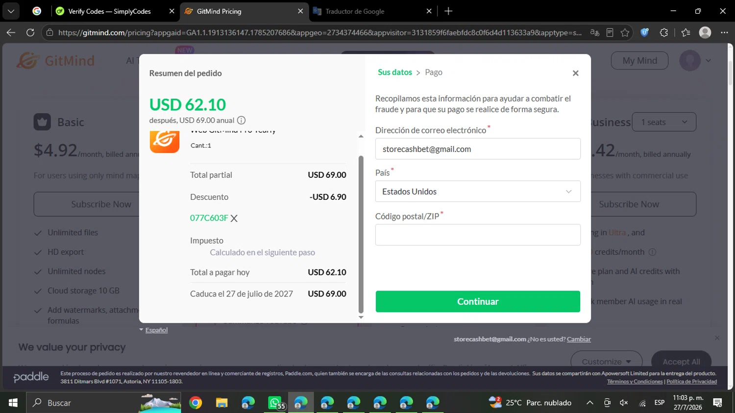Switch to the Traductor de Google tab
Viewport: 735px width, 413px height.
(355, 11)
